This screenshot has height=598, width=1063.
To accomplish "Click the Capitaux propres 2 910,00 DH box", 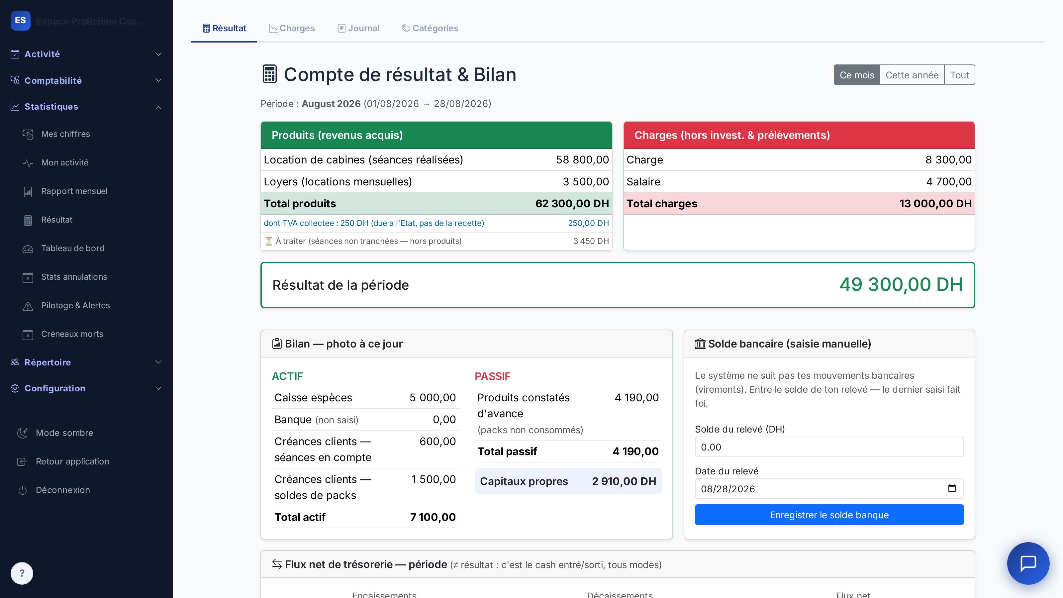I will tap(568, 481).
